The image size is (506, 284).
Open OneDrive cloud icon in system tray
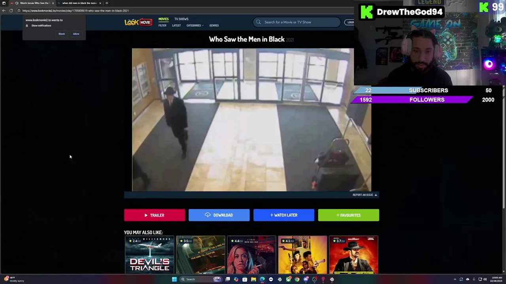click(x=468, y=279)
